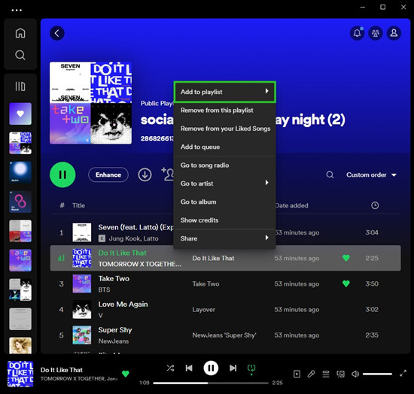Go back with the left arrow button

point(57,33)
